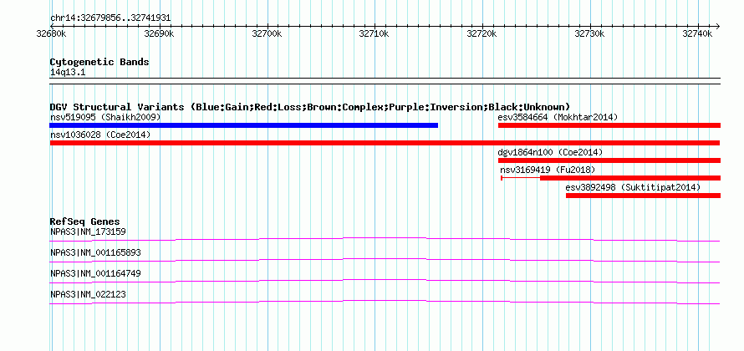Click the DGV Structural Variants track title
The height and width of the screenshot is (351, 744).
click(310, 107)
